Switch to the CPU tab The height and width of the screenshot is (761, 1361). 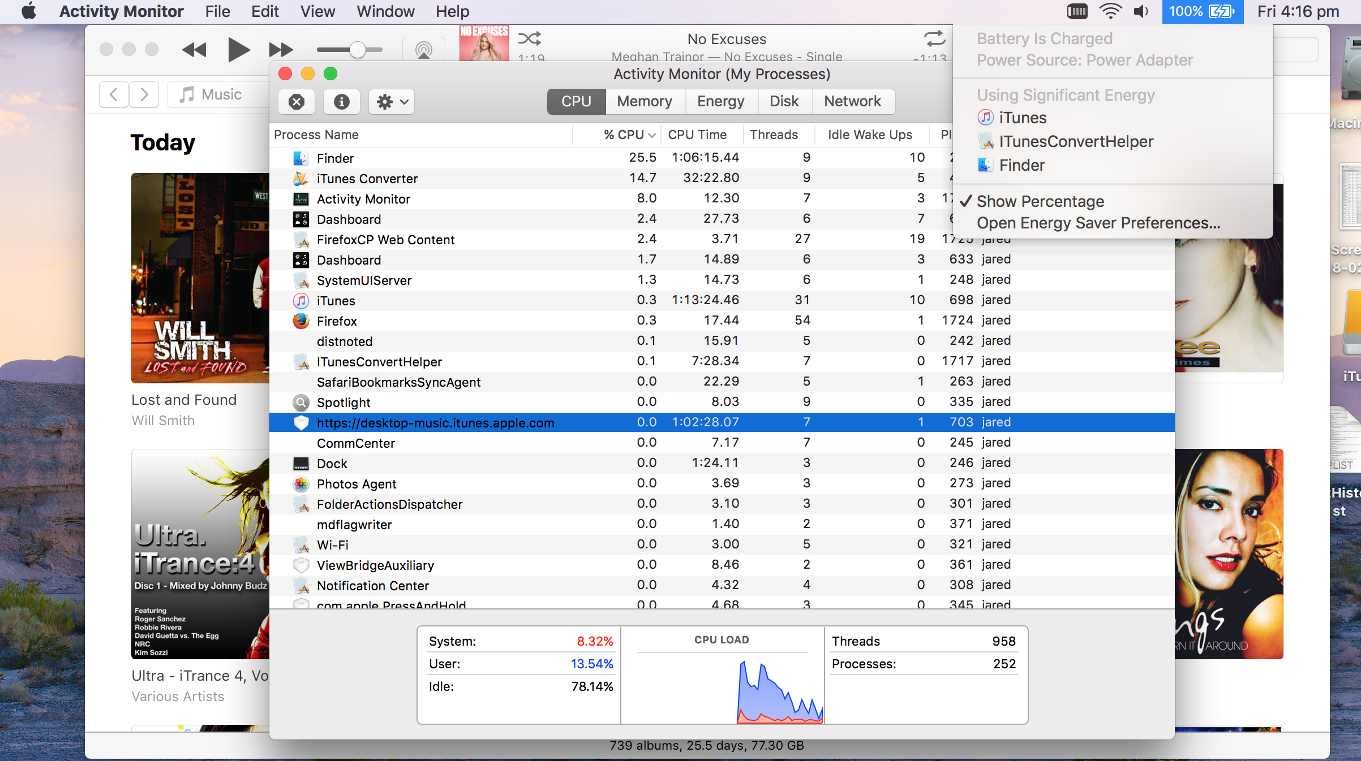pos(576,101)
